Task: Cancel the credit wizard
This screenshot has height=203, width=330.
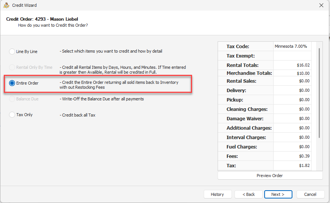Action: point(310,194)
